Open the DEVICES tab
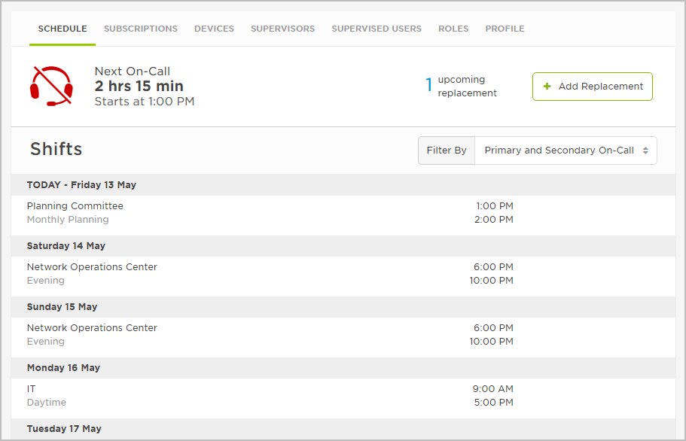Viewport: 686px width, 441px height. coord(214,29)
